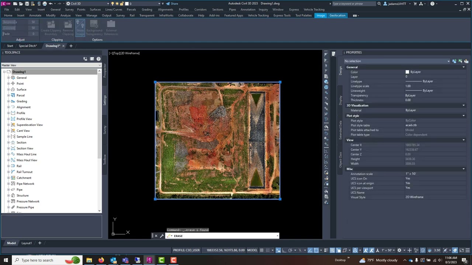The width and height of the screenshot is (472, 265).
Task: Click the Customization hamburger icon in status bar
Action: [x=468, y=250]
